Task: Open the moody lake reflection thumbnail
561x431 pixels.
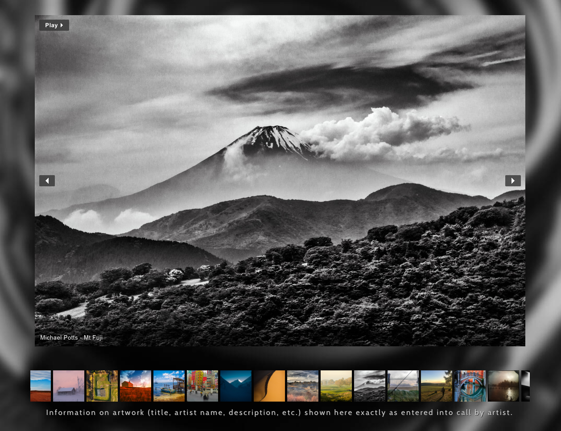Action: click(x=503, y=386)
